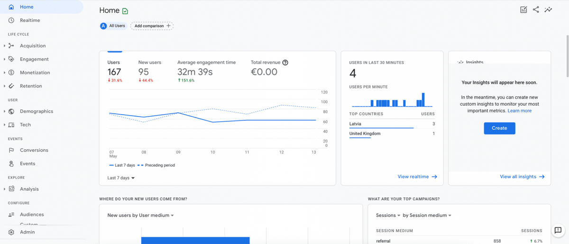The image size is (569, 244).
Task: Expand the Tech section arrow
Action: tap(4, 125)
